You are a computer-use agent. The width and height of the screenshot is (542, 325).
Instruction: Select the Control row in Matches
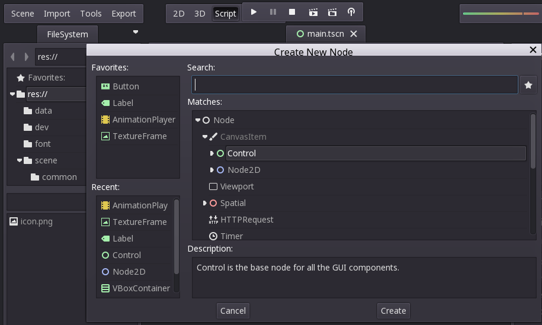(376, 153)
